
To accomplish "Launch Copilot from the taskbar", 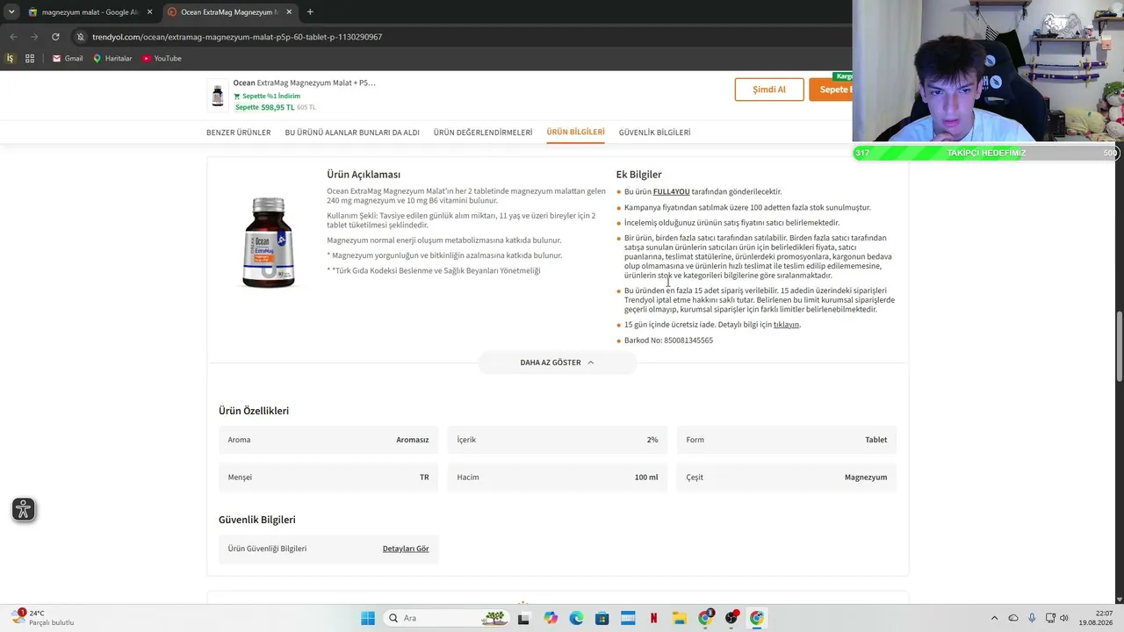I will point(551,618).
